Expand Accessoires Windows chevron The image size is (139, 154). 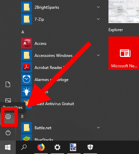pos(98,55)
